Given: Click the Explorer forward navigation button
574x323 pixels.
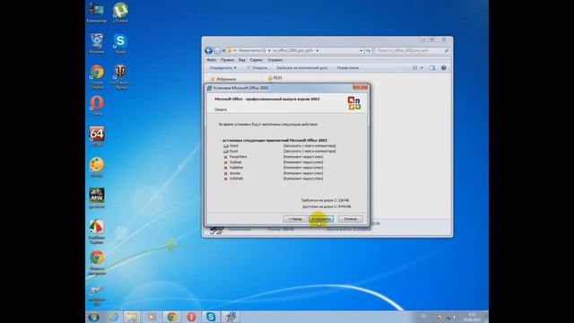Looking at the screenshot, I should coord(217,50).
